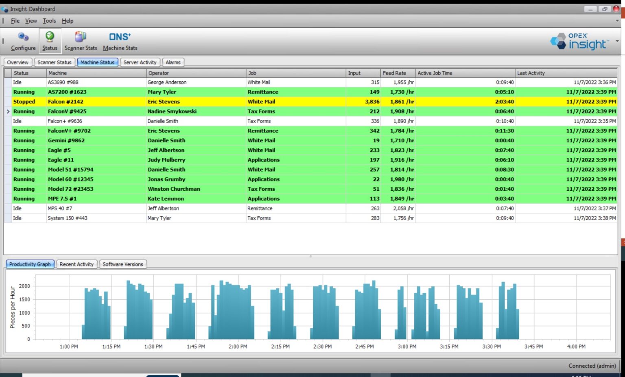Viewport: 625px width, 377px height.
Task: Open the File menu
Action: coord(15,21)
